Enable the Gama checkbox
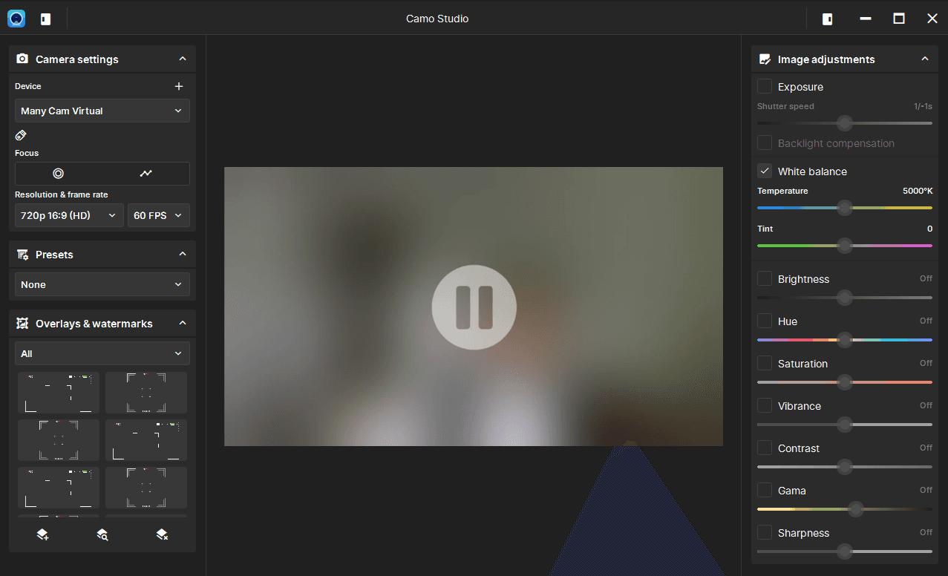948x576 pixels. [765, 491]
